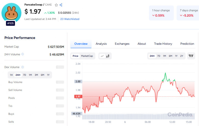Open the TradingView chart icon
Screen dimensions: 199x126
[191, 56]
